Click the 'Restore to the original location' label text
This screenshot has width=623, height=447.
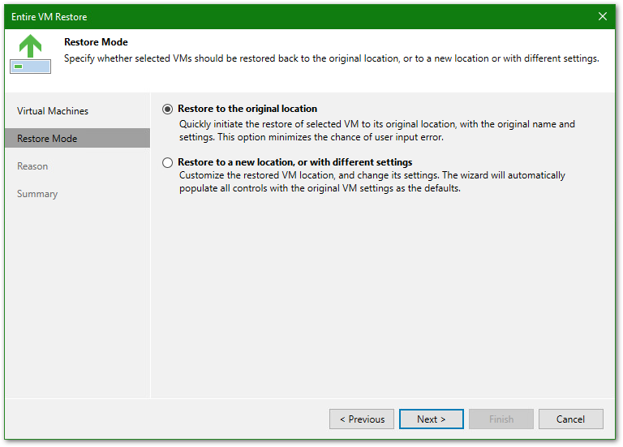point(247,109)
